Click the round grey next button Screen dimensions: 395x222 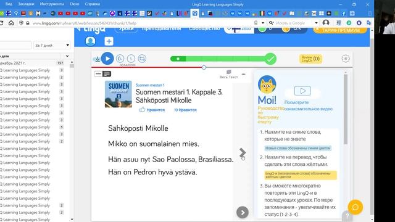coord(243,212)
